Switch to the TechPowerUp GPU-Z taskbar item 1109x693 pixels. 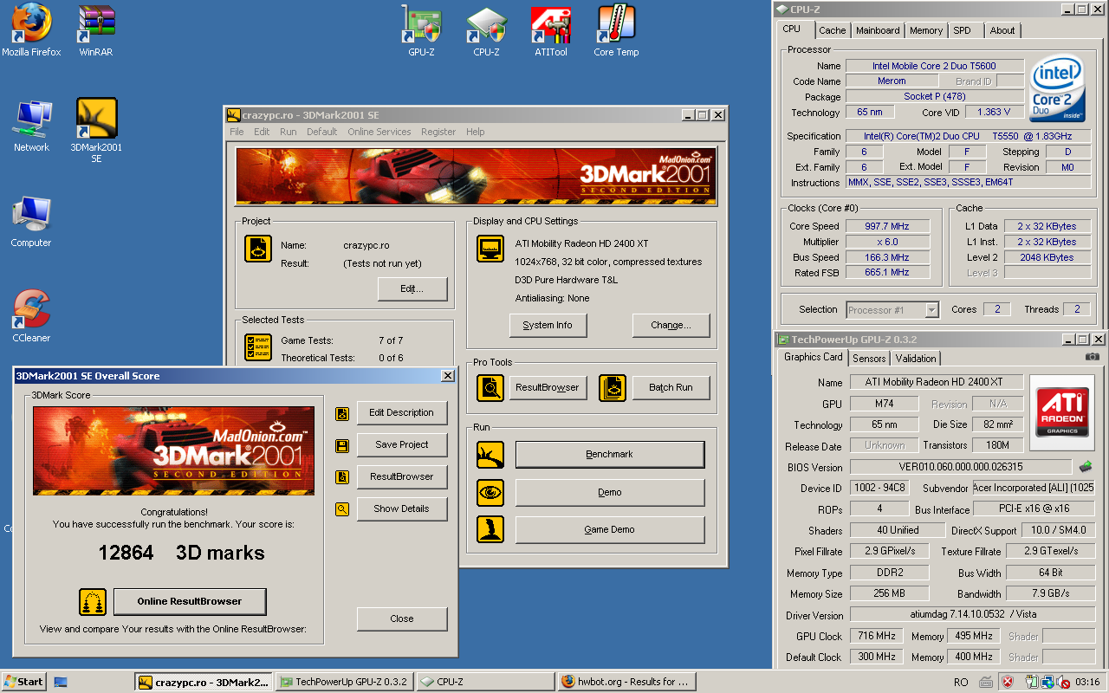345,682
